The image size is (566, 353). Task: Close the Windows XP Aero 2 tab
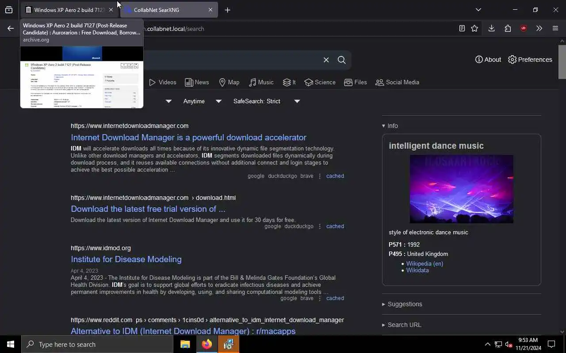[111, 10]
